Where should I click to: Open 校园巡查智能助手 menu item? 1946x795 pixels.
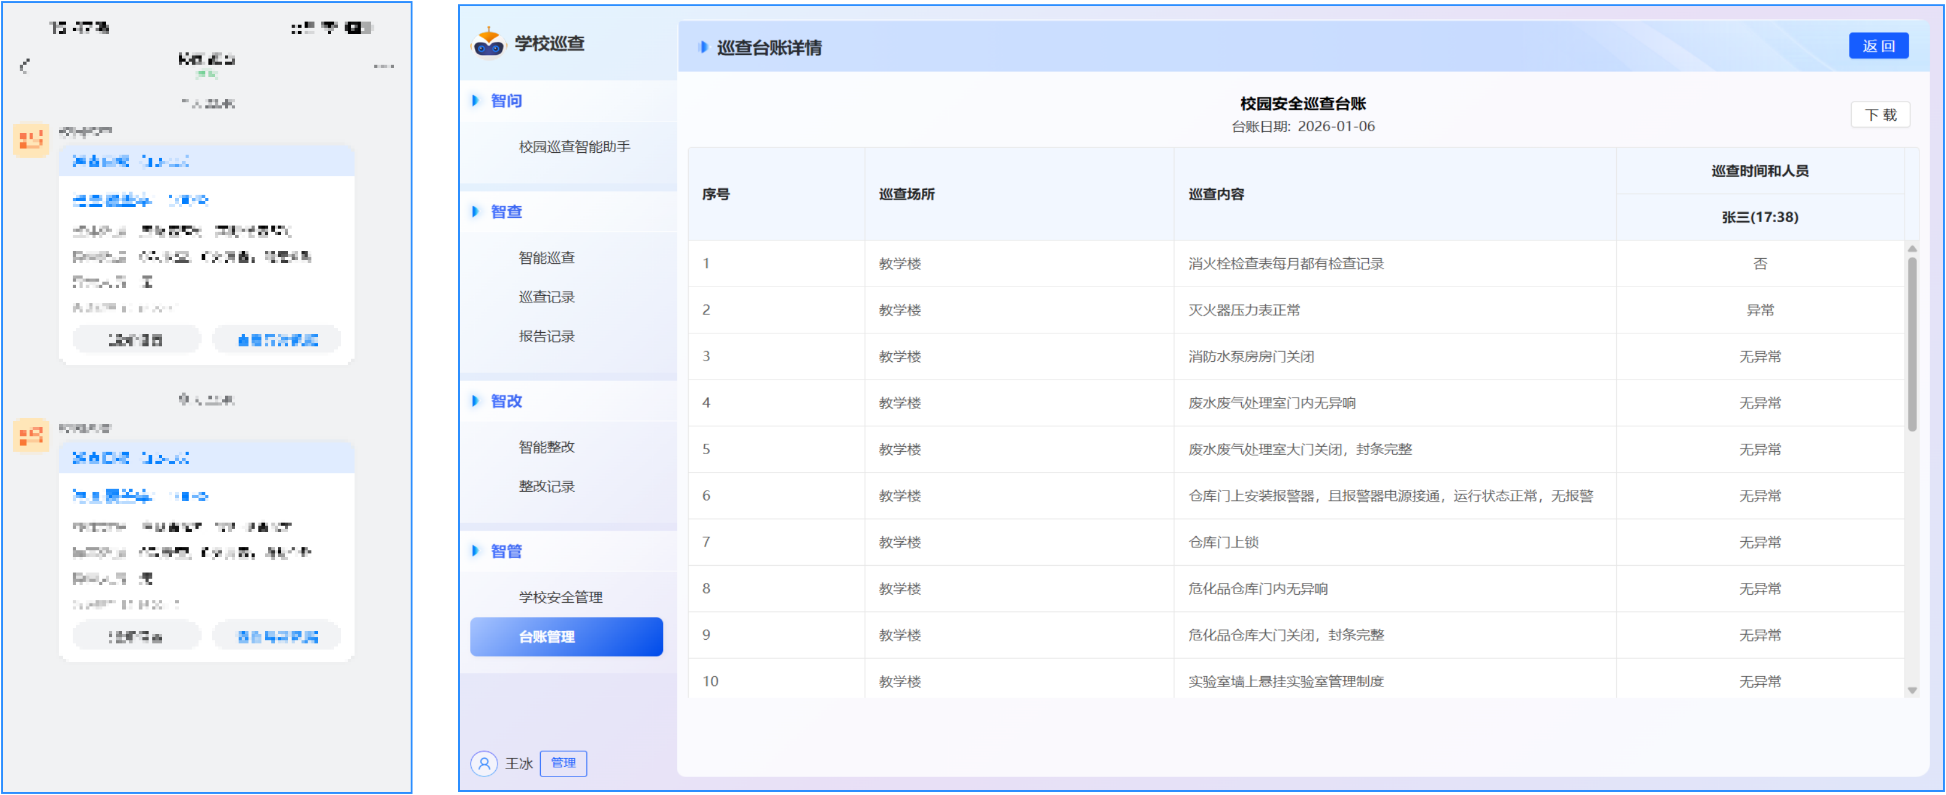[574, 147]
